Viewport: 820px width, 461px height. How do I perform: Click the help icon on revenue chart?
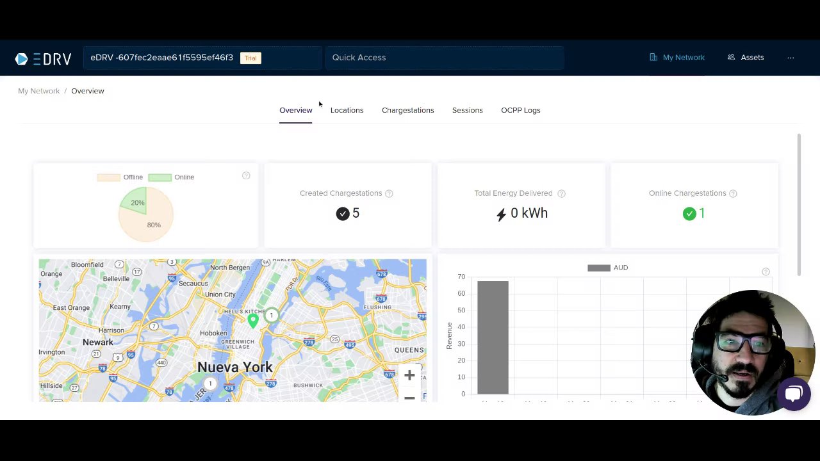[766, 272]
